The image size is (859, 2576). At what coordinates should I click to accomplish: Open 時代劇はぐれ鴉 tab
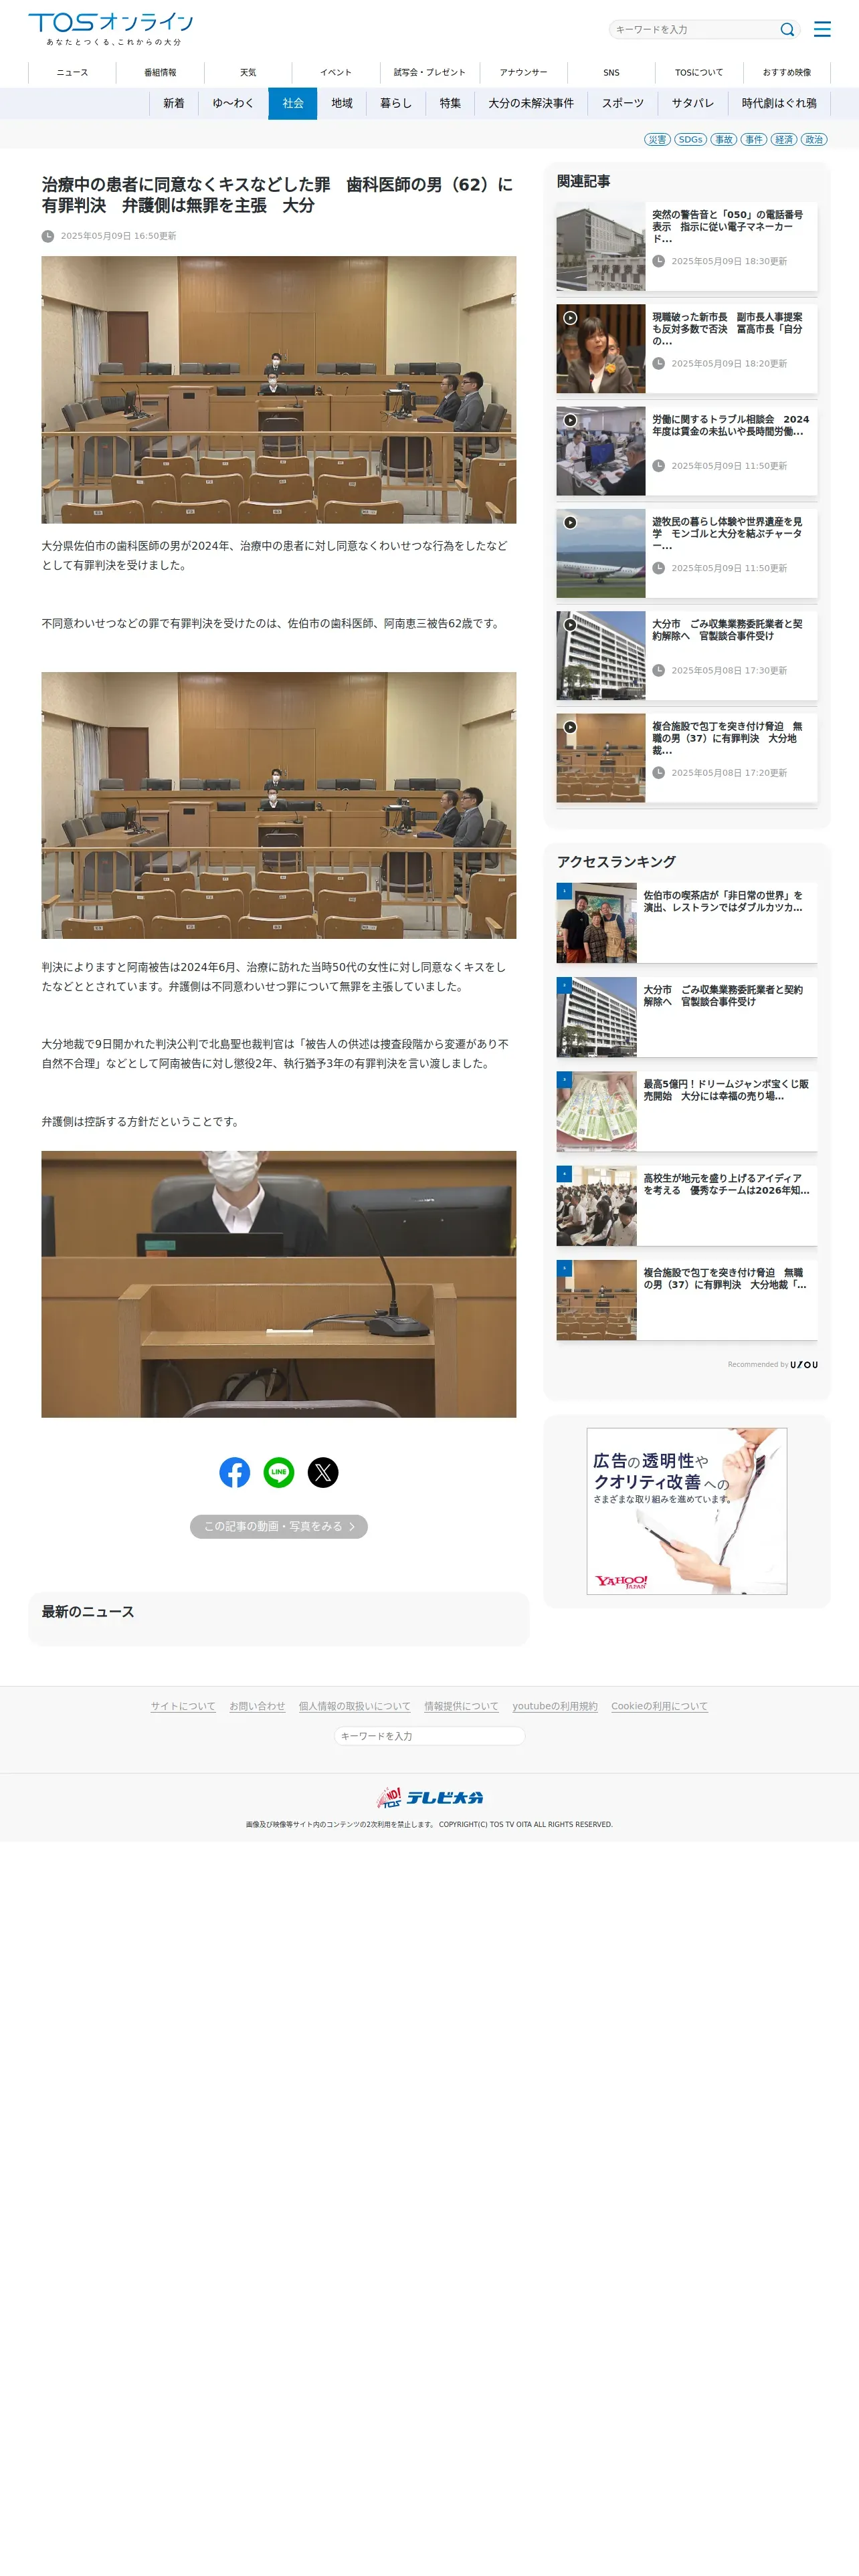click(779, 103)
